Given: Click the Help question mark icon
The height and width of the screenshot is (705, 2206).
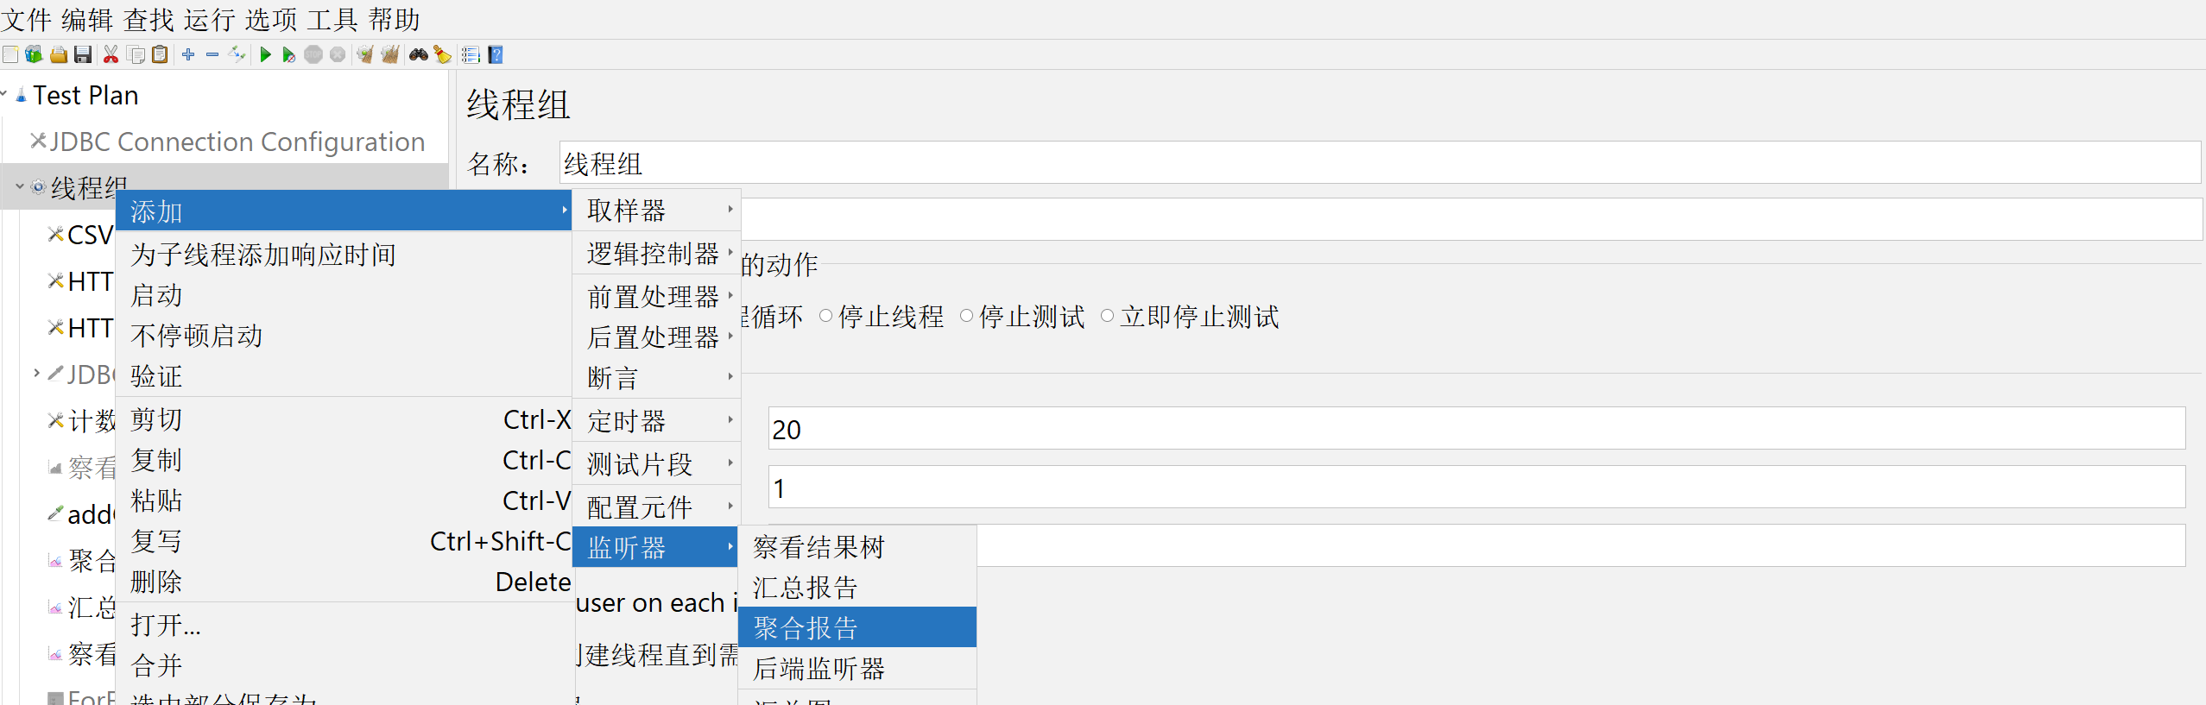Looking at the screenshot, I should [x=496, y=55].
